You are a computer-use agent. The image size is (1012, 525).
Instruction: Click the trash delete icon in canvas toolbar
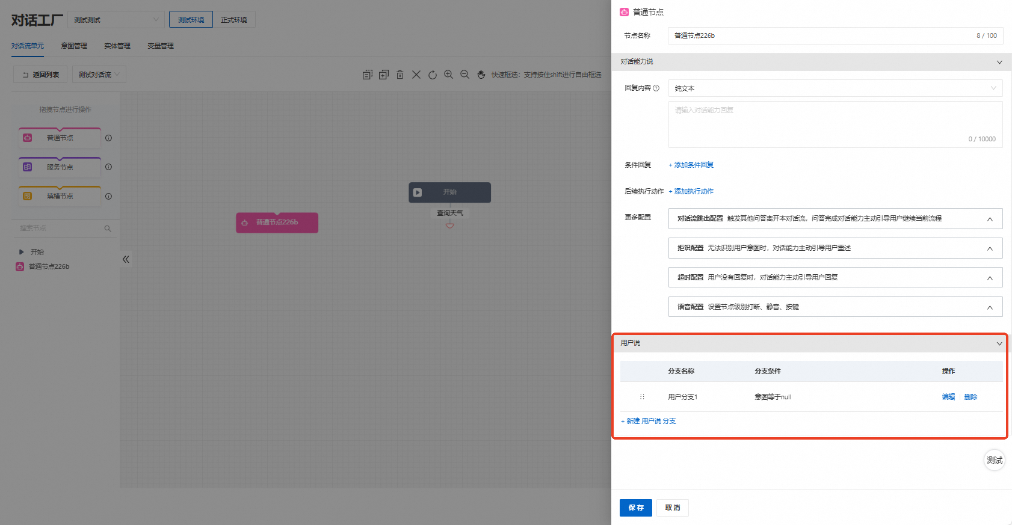(x=400, y=75)
